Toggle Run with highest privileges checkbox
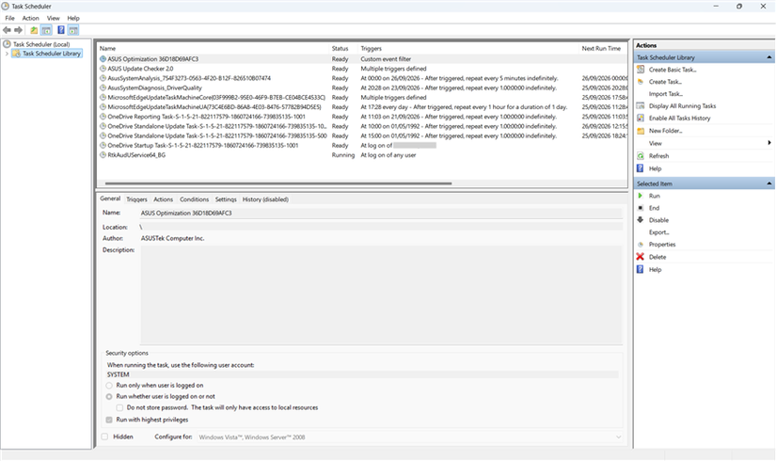776x461 pixels. click(109, 420)
